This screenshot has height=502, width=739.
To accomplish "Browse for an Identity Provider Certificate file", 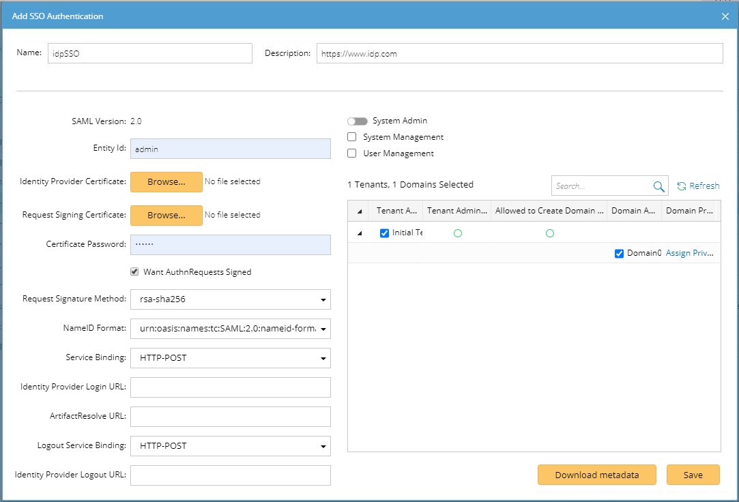I will coord(166,181).
